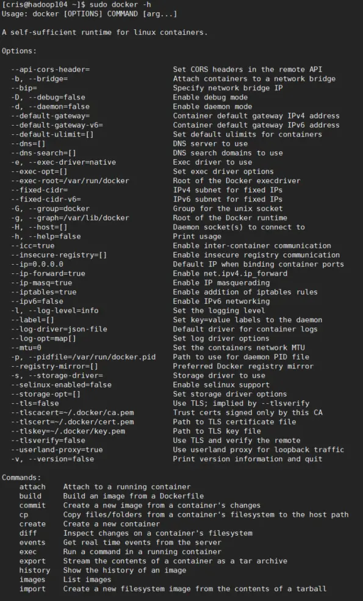The width and height of the screenshot is (363, 601).
Task: Click the '--insecure-registry=[]' option
Action: 59,255
